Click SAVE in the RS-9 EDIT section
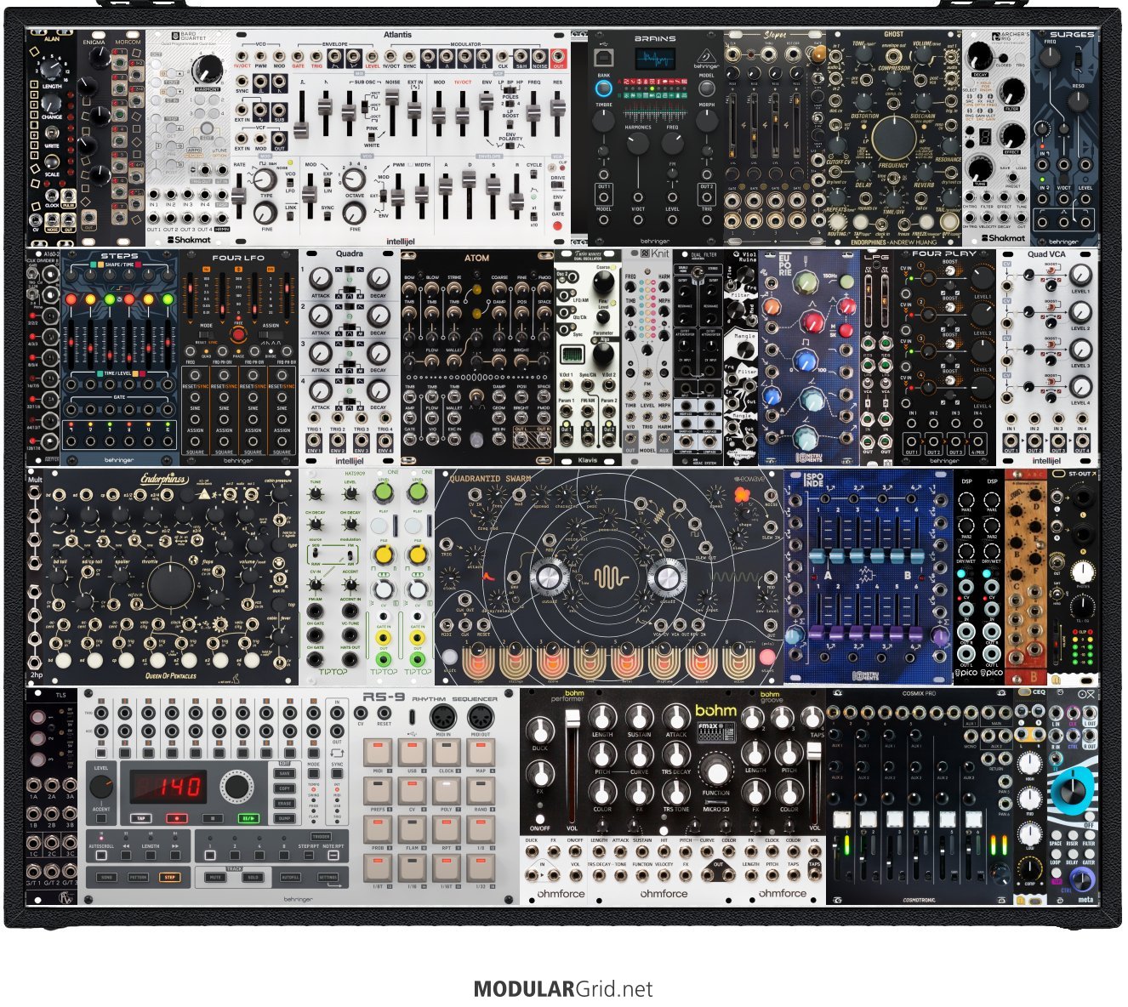1128x1007 pixels. point(285,774)
